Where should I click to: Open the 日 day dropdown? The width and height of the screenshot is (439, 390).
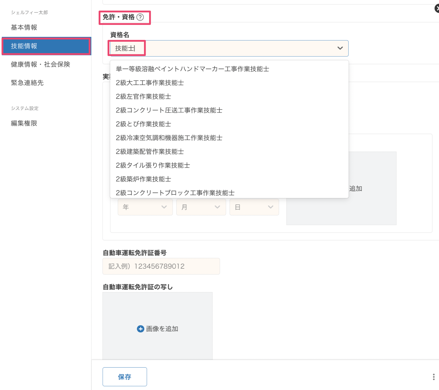[254, 207]
